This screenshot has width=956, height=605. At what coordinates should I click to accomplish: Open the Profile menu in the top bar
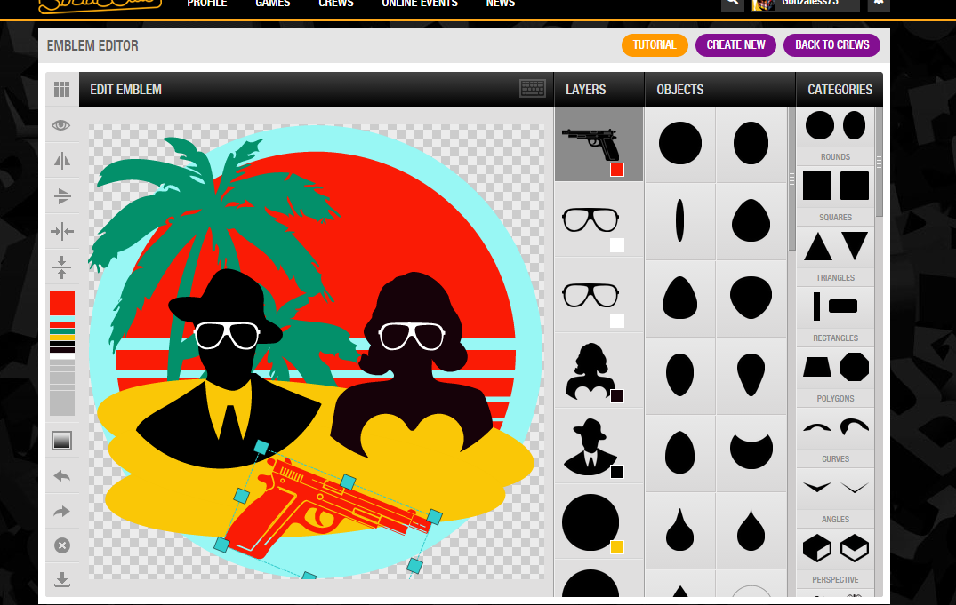coord(207,4)
